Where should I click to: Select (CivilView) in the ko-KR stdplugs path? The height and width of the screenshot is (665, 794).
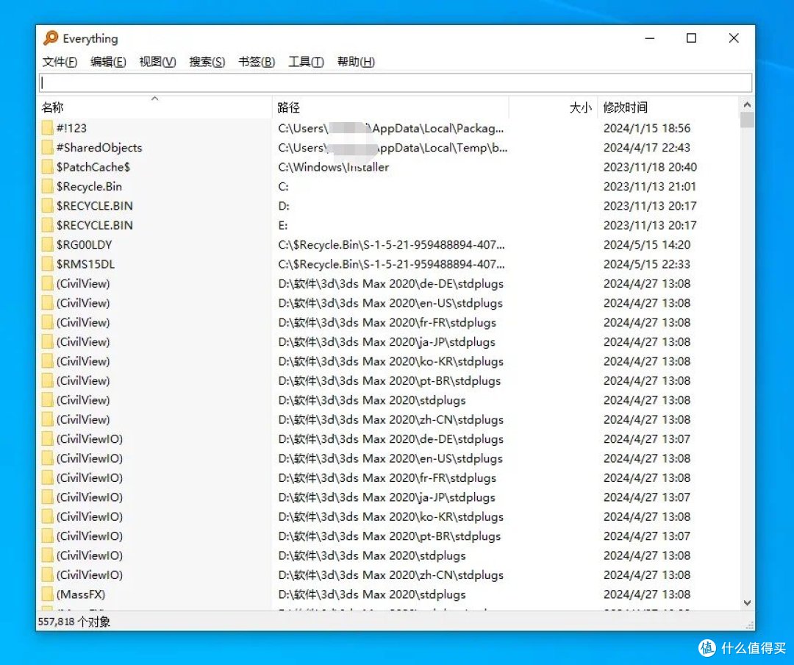[x=83, y=361]
